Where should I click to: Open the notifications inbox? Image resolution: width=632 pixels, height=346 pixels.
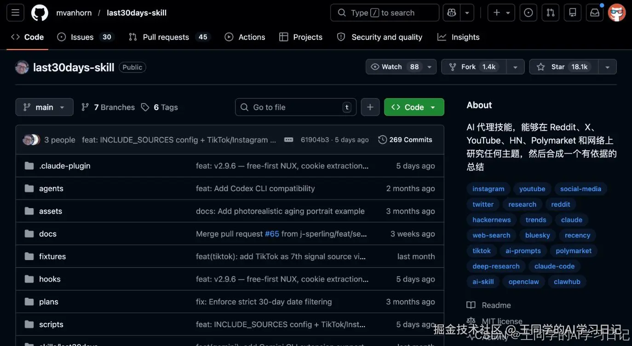point(595,13)
